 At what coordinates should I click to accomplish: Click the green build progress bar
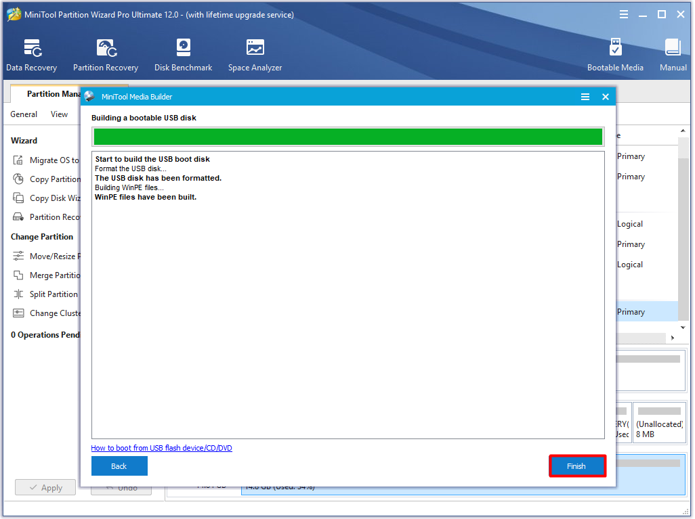[x=348, y=137]
